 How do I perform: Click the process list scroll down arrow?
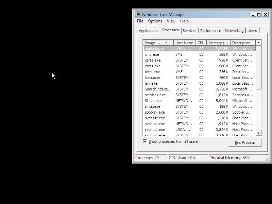click(258, 133)
